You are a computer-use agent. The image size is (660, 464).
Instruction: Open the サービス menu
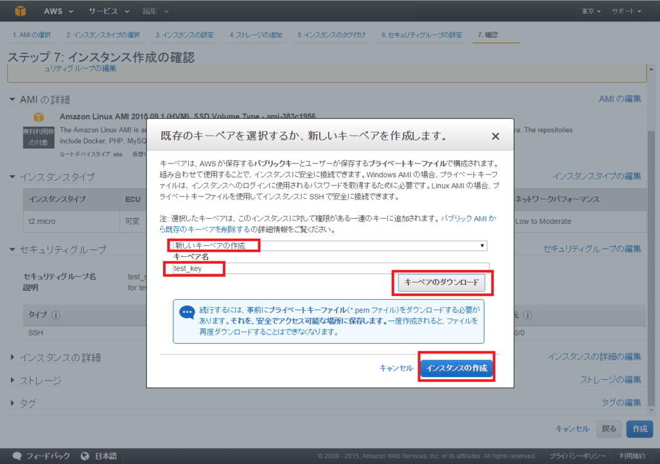110,11
